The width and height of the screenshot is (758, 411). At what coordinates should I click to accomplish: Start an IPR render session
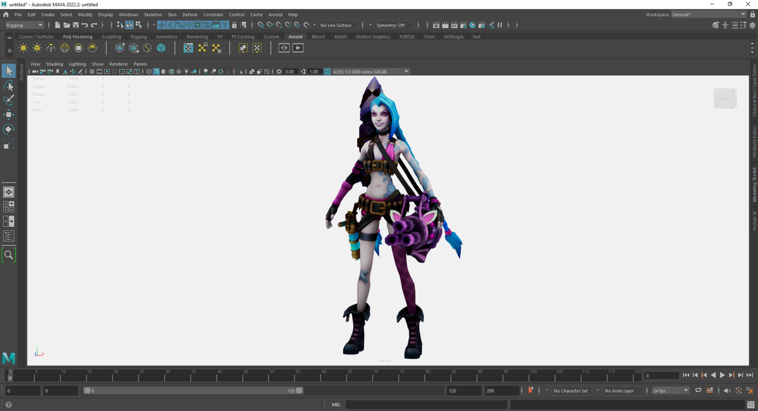(x=454, y=25)
